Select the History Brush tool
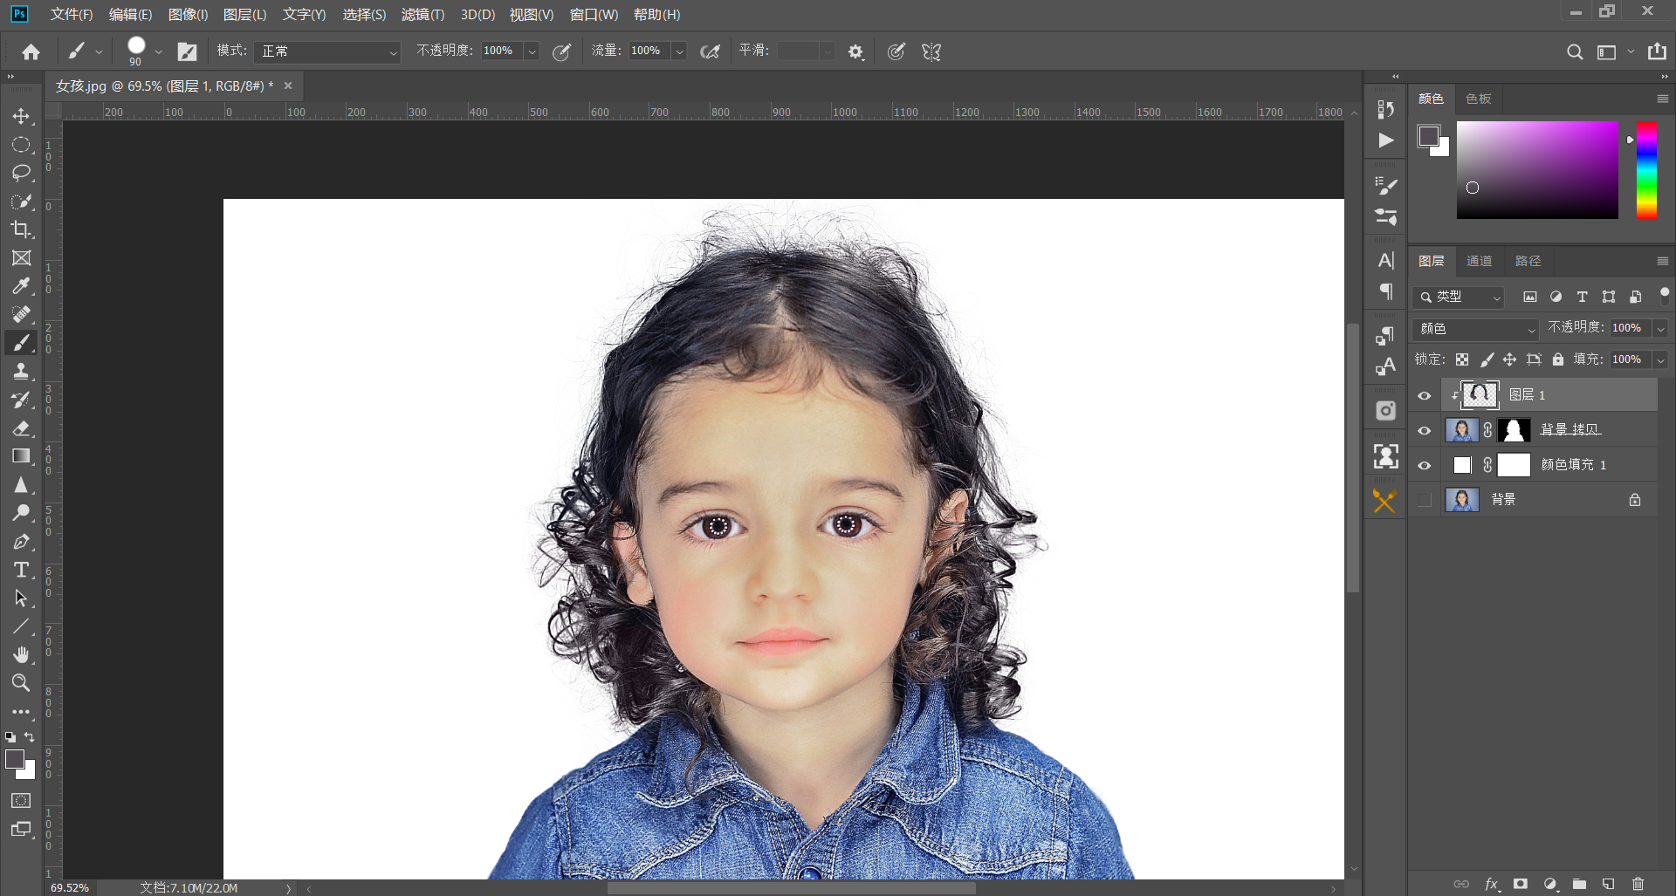Viewport: 1676px width, 896px height. (21, 400)
